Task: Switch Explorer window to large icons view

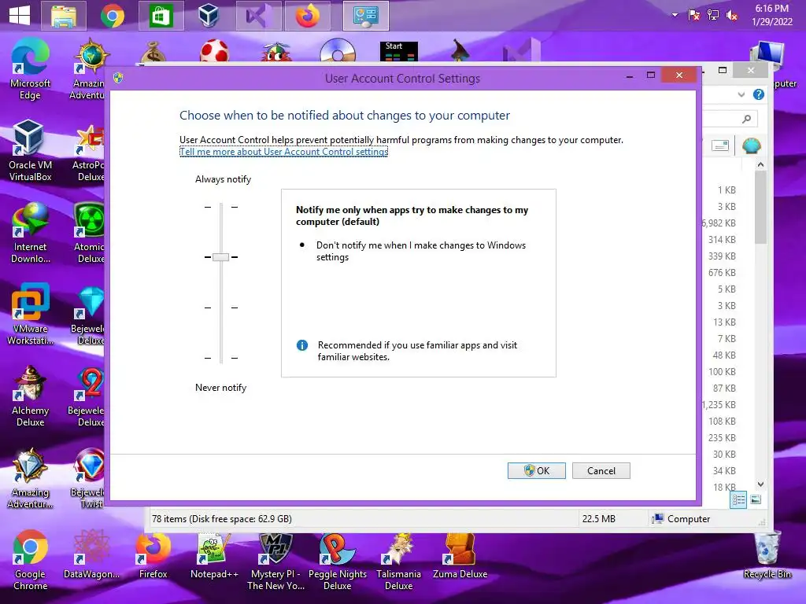Action: pos(756,499)
